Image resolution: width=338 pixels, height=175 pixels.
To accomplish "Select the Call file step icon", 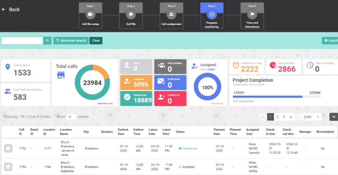I will (131, 15).
